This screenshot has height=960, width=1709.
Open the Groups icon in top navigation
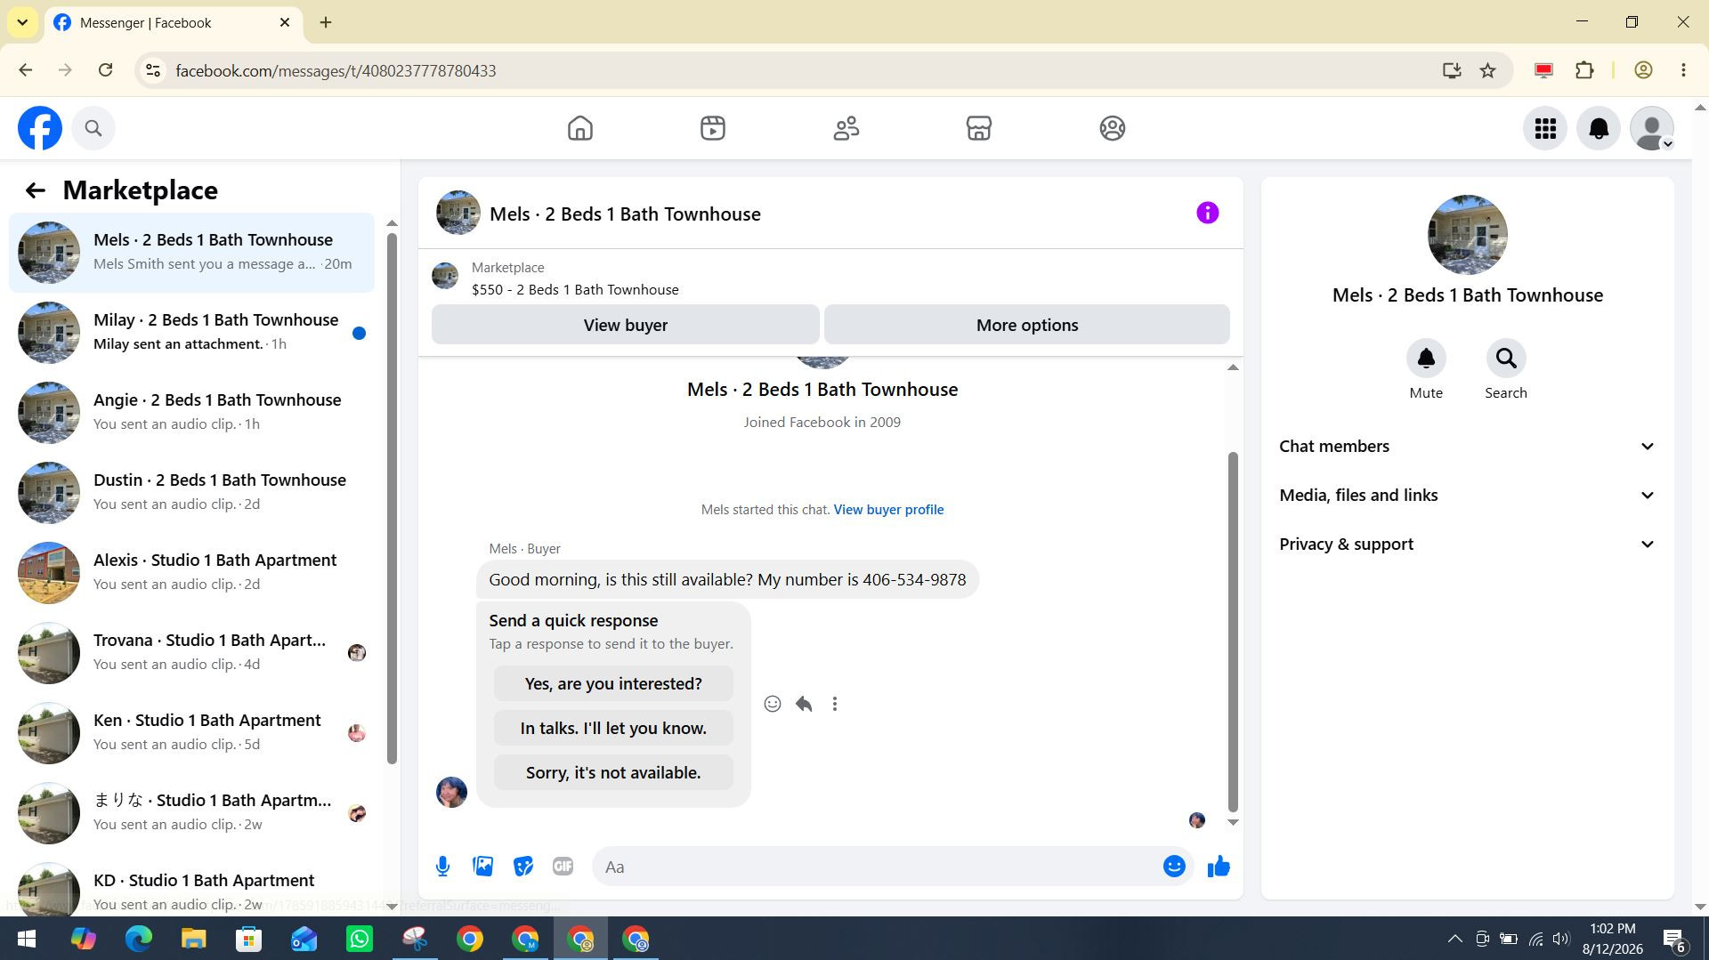pyautogui.click(x=1112, y=128)
